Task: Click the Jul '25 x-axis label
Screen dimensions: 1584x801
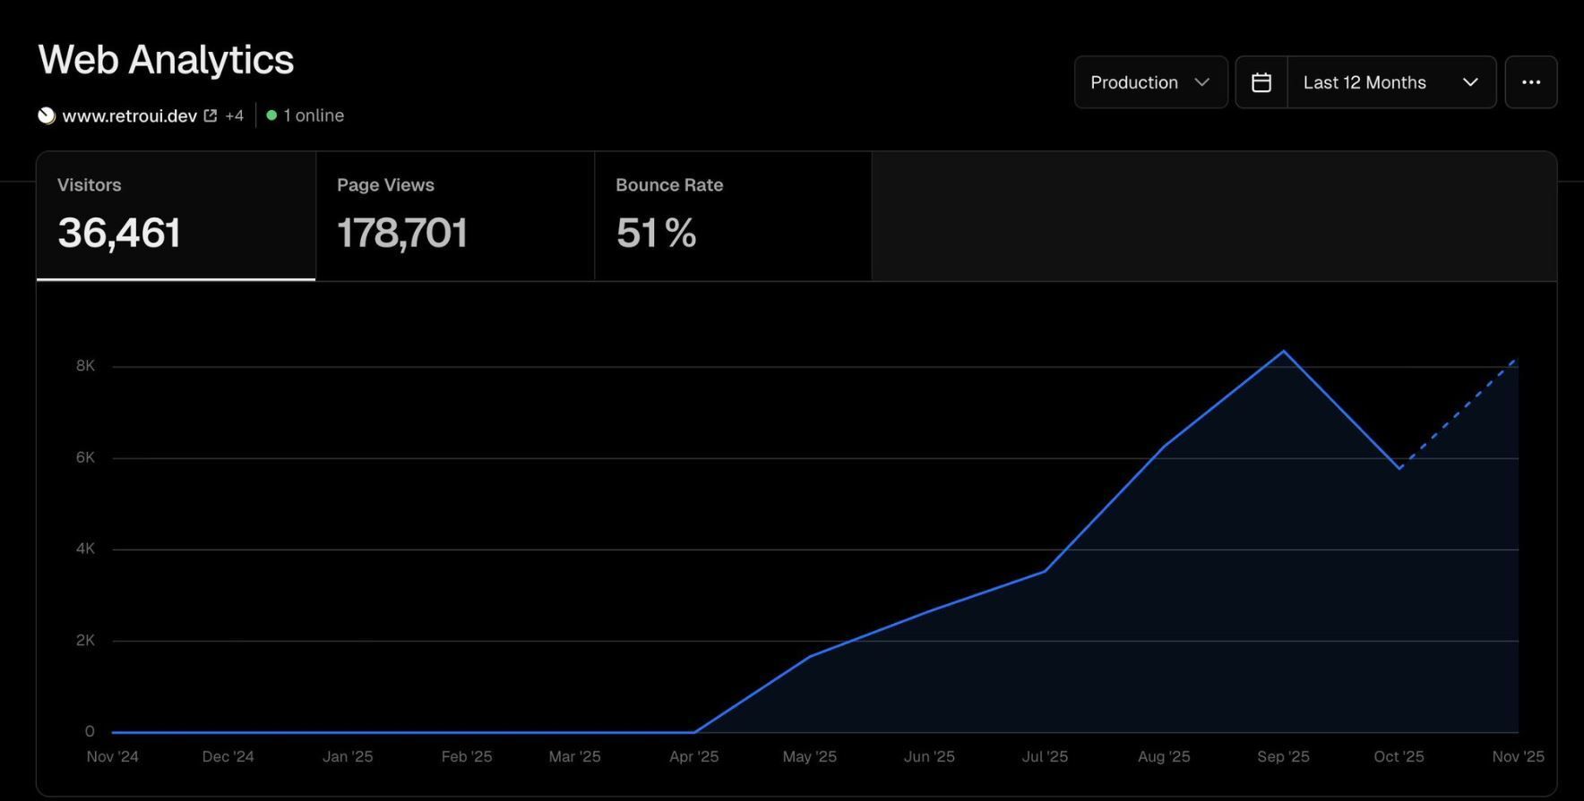Action: click(1045, 756)
